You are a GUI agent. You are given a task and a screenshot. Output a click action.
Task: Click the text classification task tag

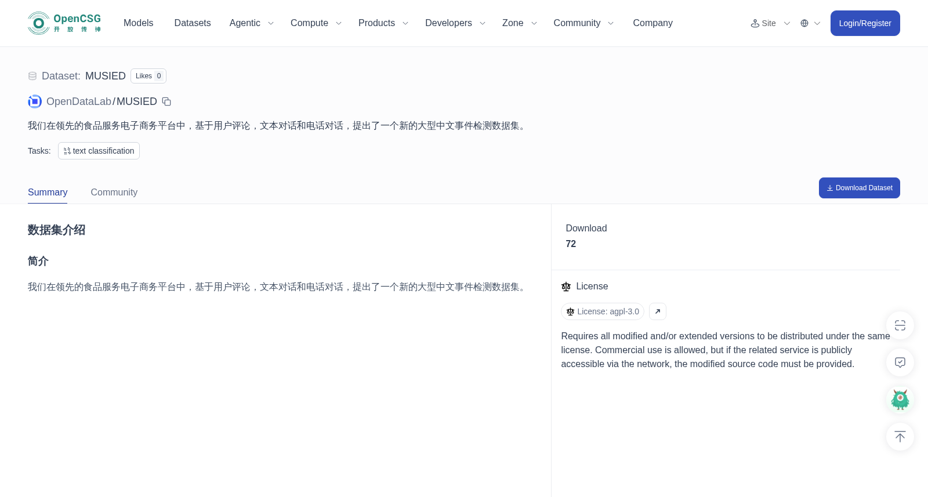pyautogui.click(x=99, y=151)
